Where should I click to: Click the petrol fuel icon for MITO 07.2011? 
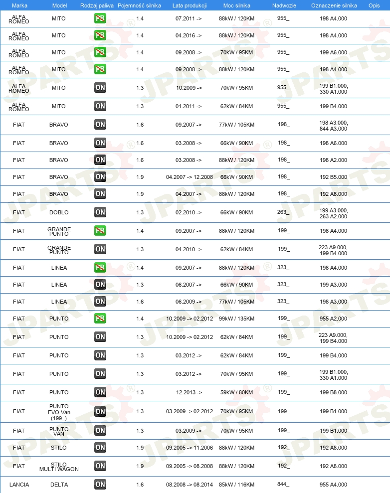click(x=100, y=18)
